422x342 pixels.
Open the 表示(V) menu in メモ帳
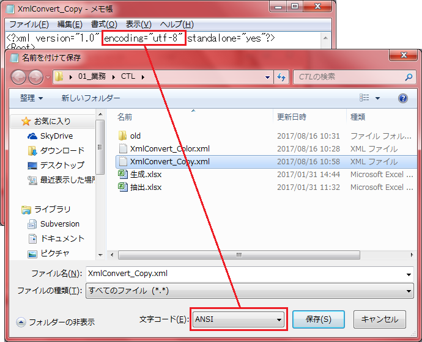click(139, 24)
